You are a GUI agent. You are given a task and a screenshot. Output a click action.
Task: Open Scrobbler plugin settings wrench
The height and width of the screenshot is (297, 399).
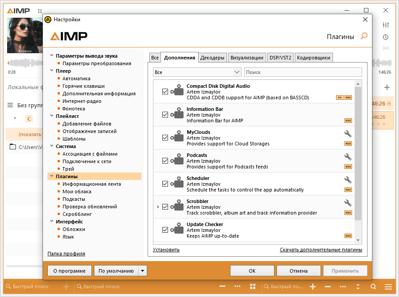click(x=348, y=203)
